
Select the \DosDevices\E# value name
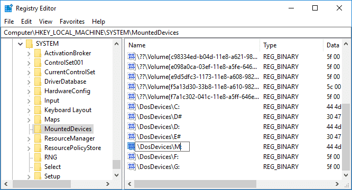pos(159,136)
